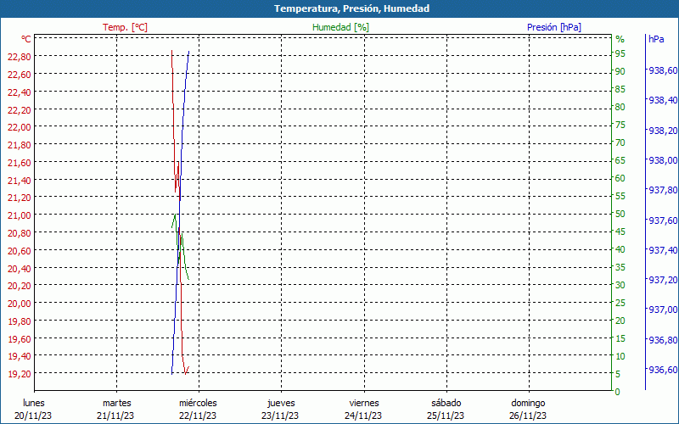Click the 20,80 temperature tick

pos(20,233)
